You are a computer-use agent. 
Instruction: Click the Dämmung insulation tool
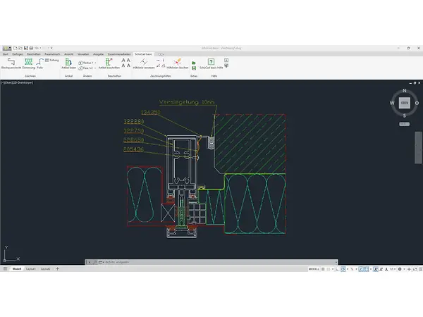[29, 63]
